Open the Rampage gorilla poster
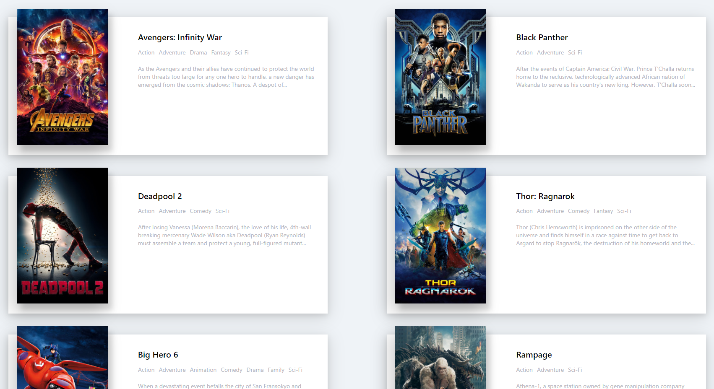714x389 pixels. tap(440, 358)
